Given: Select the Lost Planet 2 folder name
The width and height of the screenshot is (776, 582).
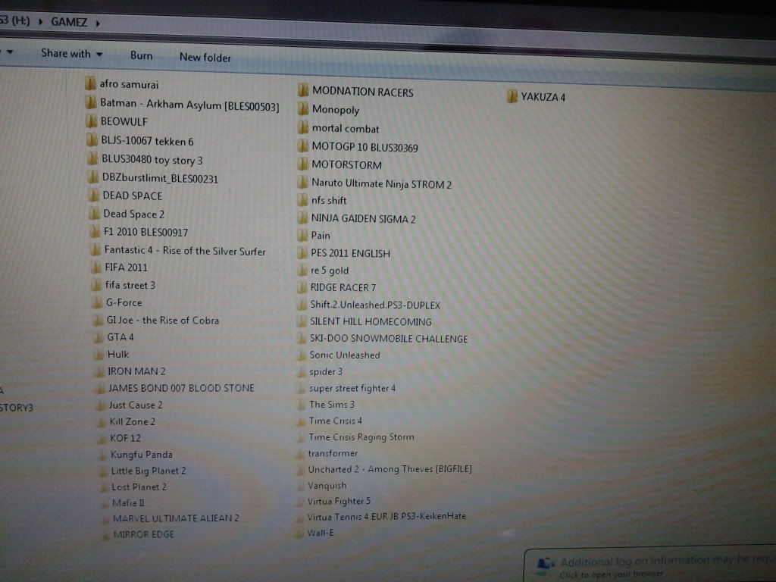Looking at the screenshot, I should click(139, 487).
